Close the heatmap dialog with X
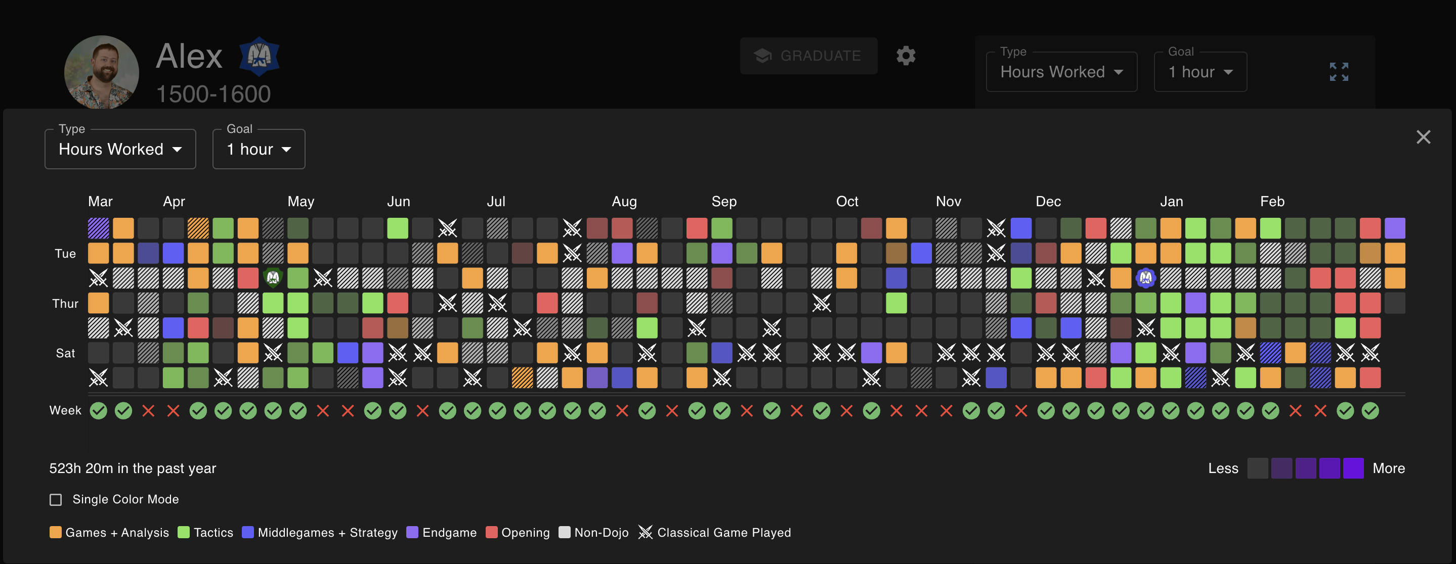Image resolution: width=1456 pixels, height=564 pixels. tap(1423, 137)
